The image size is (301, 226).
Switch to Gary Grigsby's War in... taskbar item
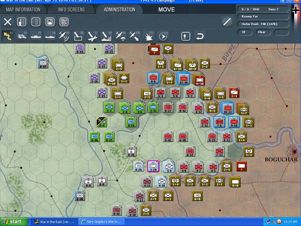[x=101, y=222]
